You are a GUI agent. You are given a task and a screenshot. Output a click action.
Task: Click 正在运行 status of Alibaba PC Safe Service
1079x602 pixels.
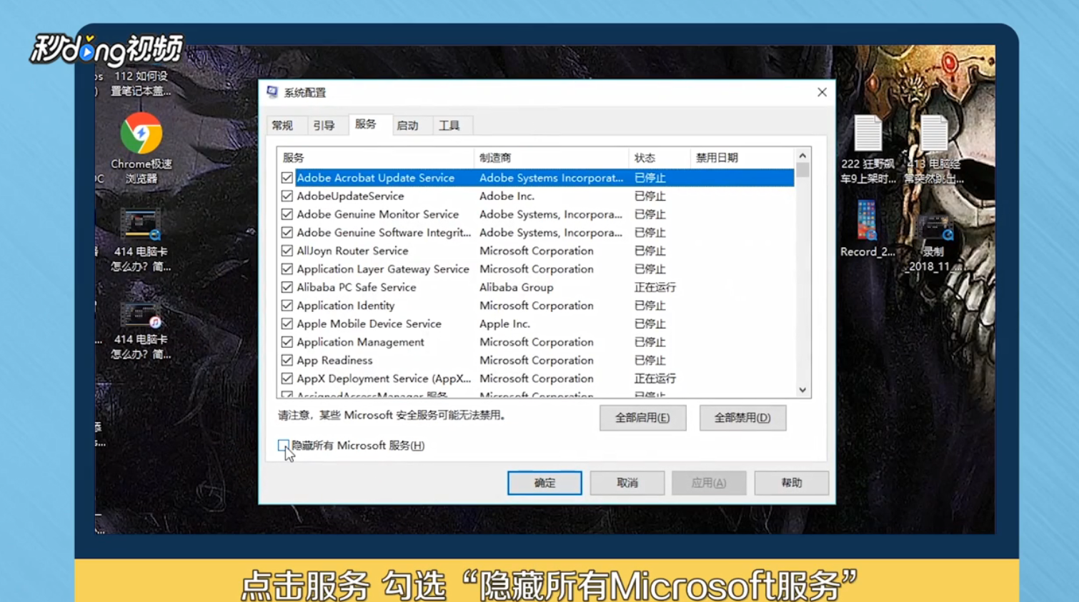pos(655,287)
